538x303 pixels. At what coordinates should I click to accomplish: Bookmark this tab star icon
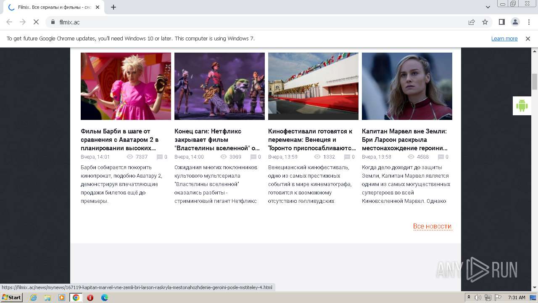pos(485,22)
